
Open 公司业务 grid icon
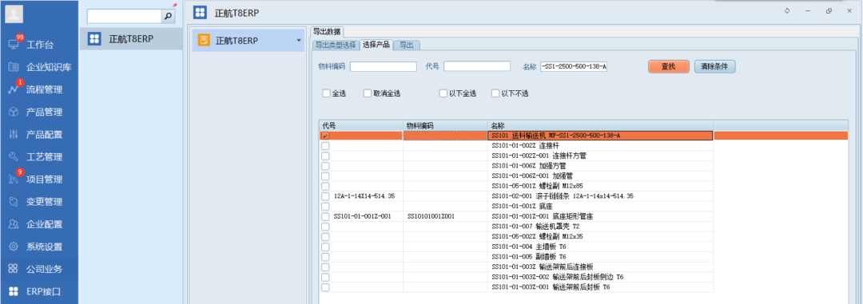14,269
